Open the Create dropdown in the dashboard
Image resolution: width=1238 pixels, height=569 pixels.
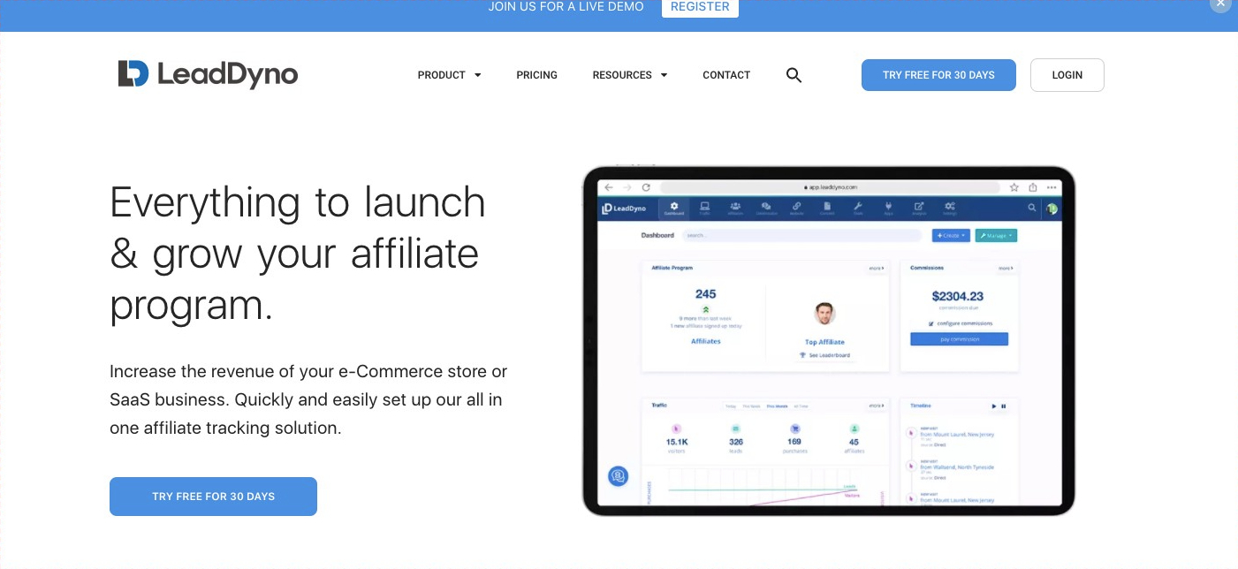click(951, 236)
